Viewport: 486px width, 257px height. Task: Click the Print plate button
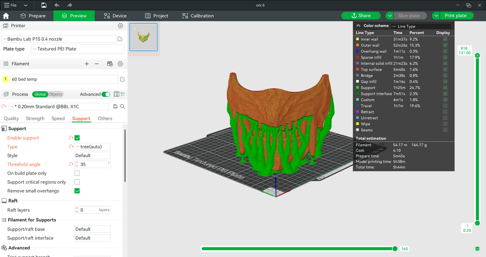455,16
